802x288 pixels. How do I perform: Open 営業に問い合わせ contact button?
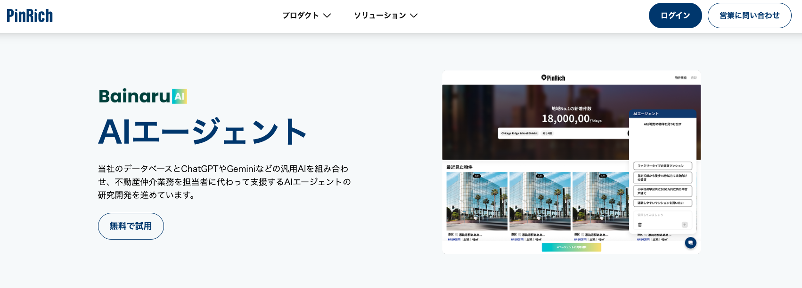(749, 16)
